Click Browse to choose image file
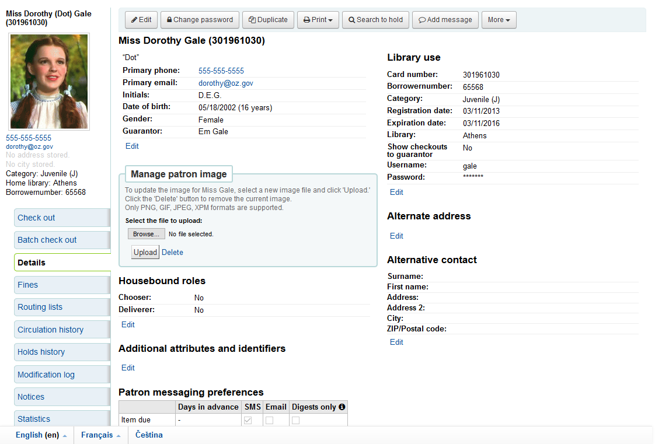The image size is (662, 444). click(146, 234)
